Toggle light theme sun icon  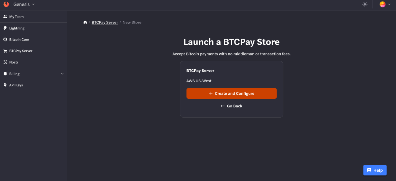tap(365, 4)
